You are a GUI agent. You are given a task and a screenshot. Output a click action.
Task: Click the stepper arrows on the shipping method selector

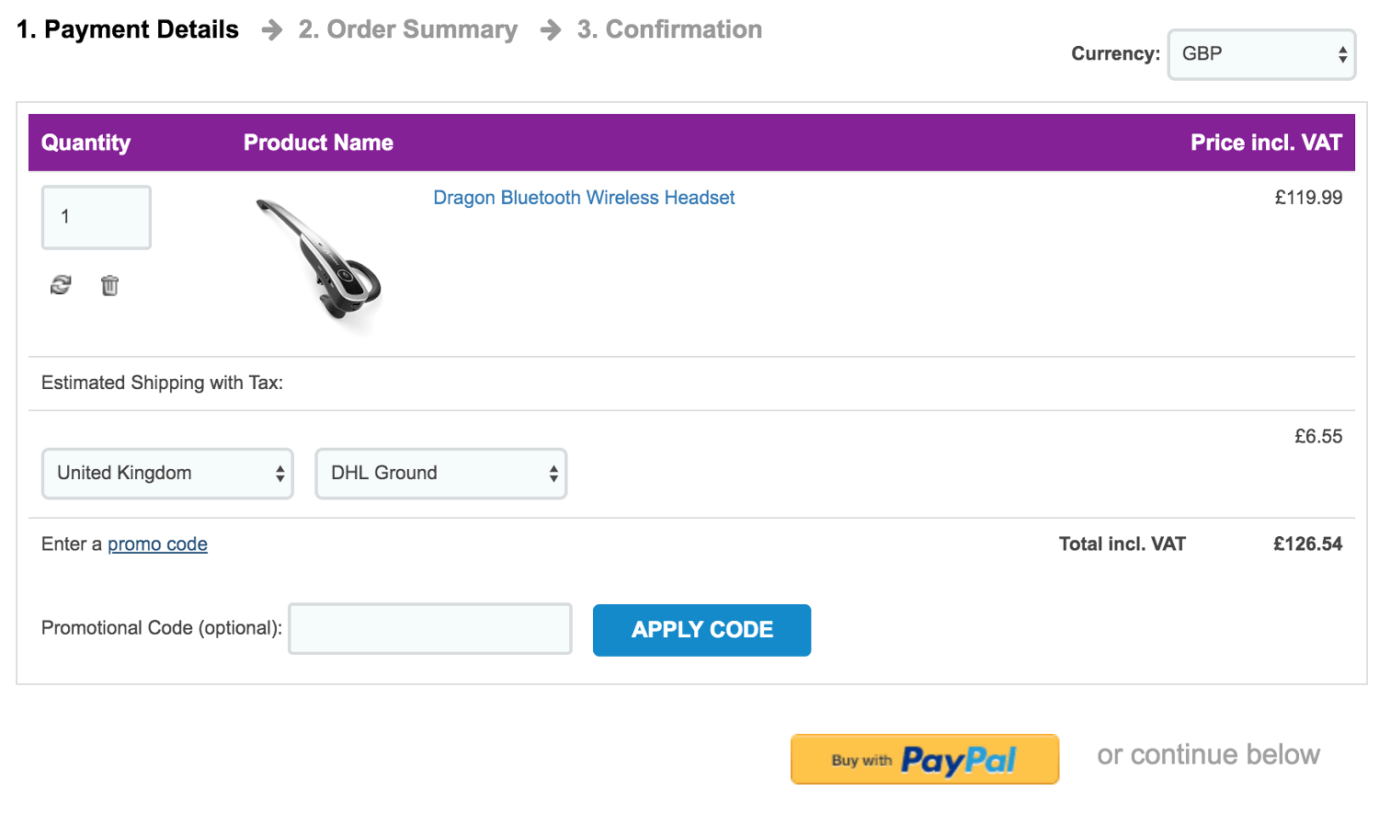[553, 473]
